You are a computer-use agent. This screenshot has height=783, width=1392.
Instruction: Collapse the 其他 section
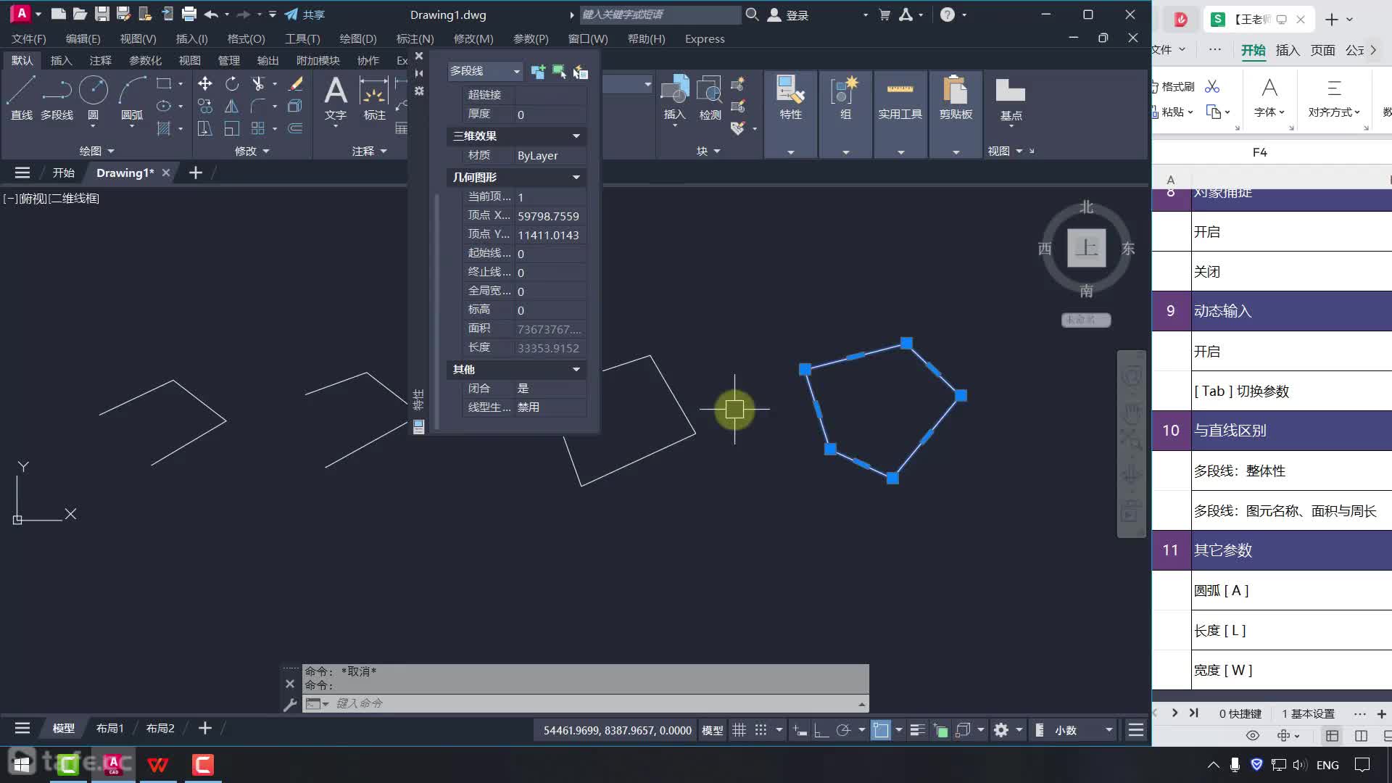[576, 369]
